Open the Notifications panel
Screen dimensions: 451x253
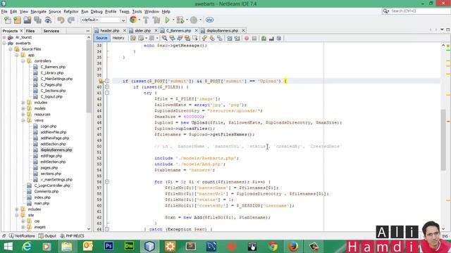click(x=22, y=236)
